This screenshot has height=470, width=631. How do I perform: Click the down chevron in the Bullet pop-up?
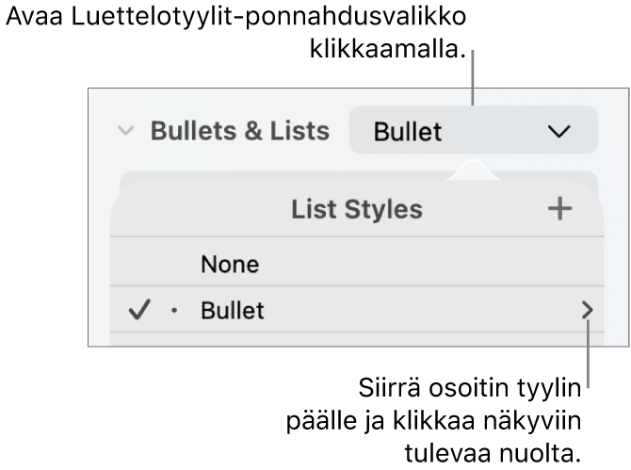point(558,132)
